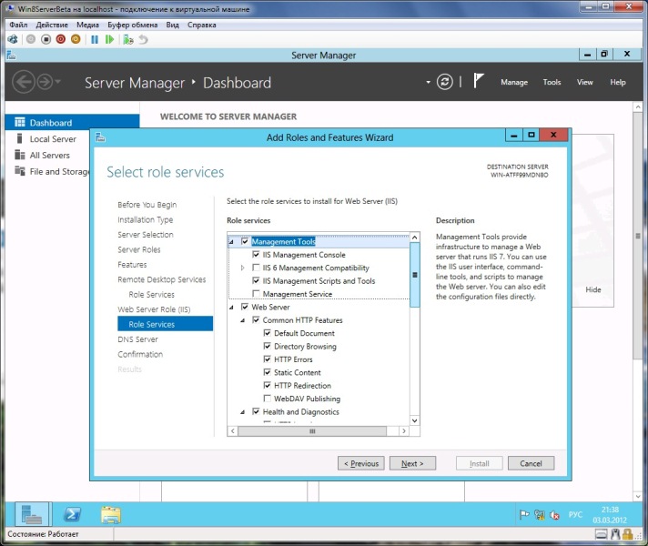The image size is (648, 546).
Task: Expand the IIS 6 Management Compatibility node
Action: pyautogui.click(x=242, y=268)
